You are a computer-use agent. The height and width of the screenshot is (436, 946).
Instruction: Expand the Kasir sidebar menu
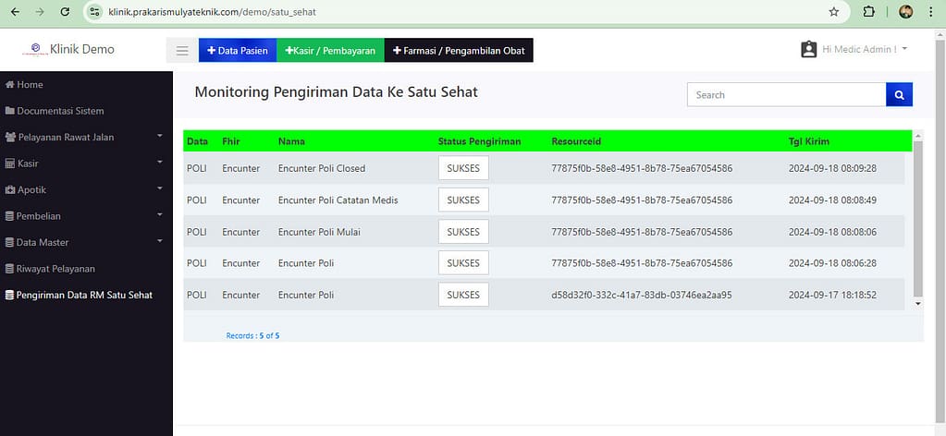[85, 163]
